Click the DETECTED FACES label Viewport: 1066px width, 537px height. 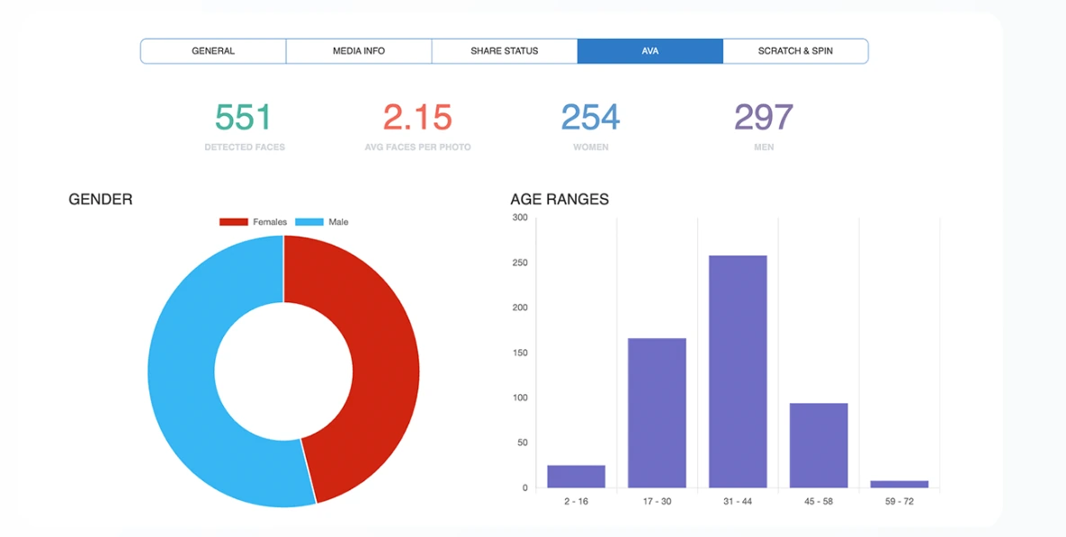pos(245,148)
